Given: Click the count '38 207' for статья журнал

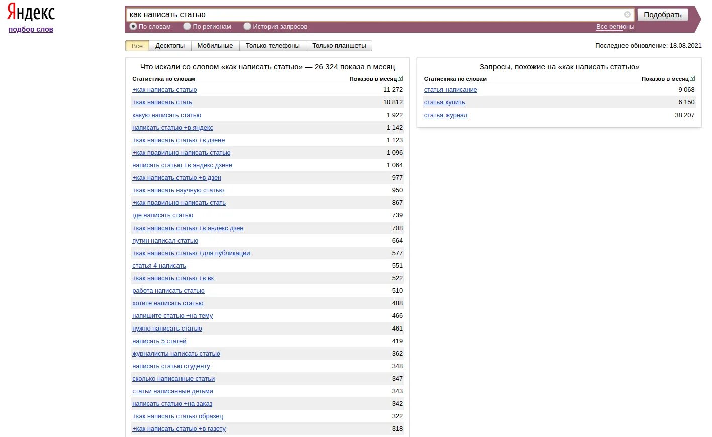Looking at the screenshot, I should pos(685,115).
